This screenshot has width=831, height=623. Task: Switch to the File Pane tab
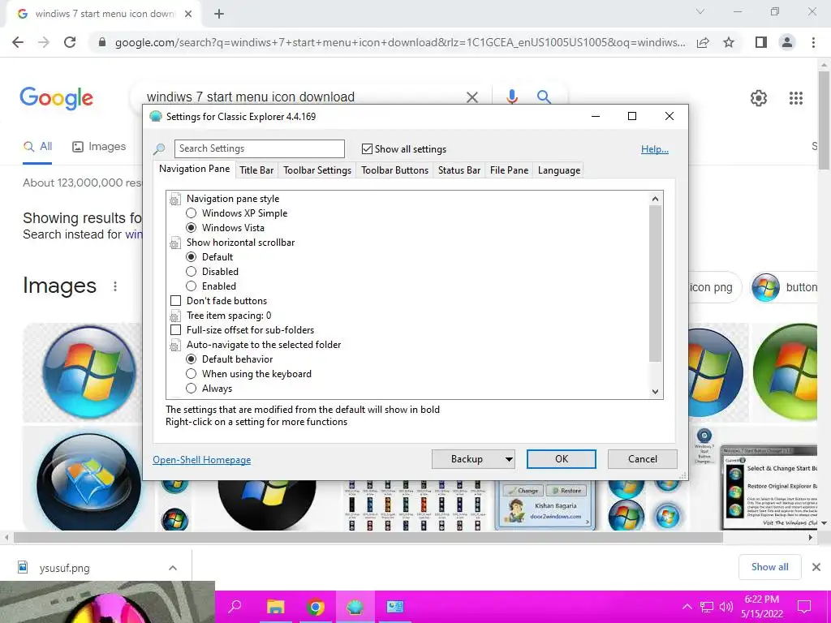509,170
